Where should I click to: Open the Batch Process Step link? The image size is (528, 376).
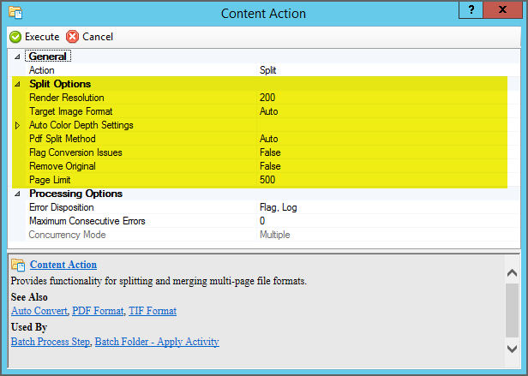coord(50,342)
